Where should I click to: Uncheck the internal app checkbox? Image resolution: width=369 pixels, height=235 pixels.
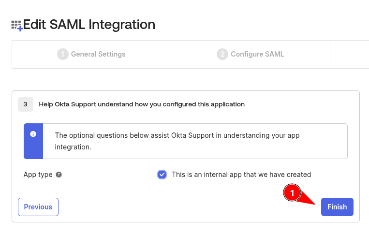(162, 175)
